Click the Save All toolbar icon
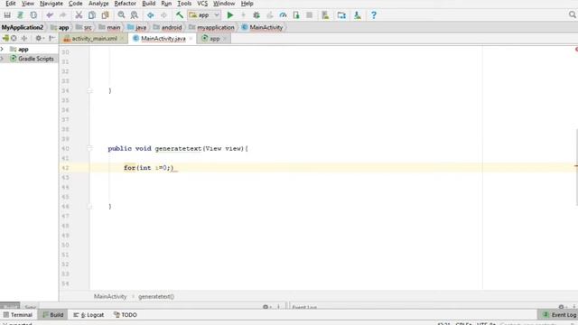The width and height of the screenshot is (578, 325). click(x=7, y=15)
